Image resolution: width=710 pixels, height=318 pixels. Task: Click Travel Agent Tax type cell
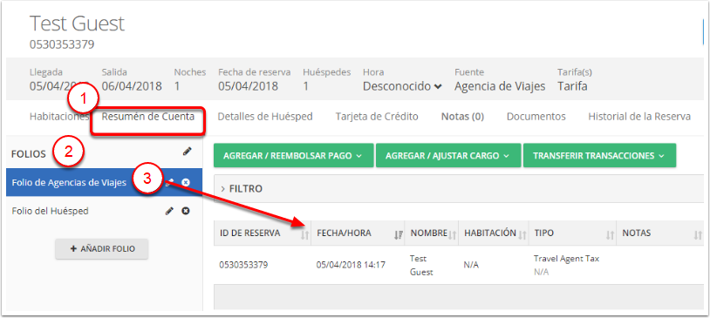tap(566, 259)
